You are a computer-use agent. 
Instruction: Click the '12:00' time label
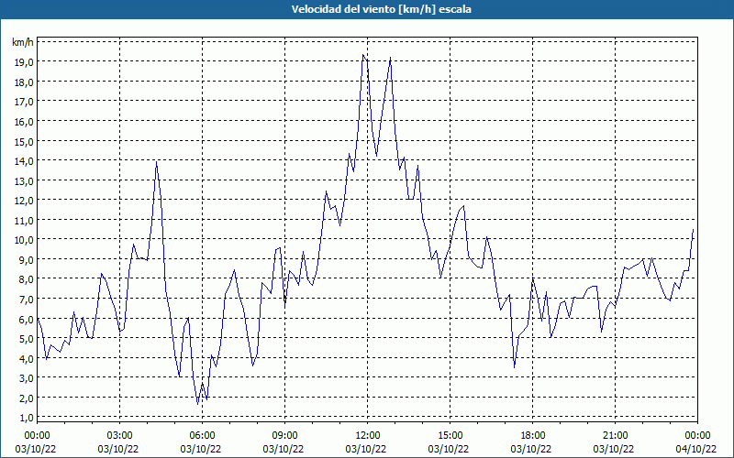coord(367,436)
